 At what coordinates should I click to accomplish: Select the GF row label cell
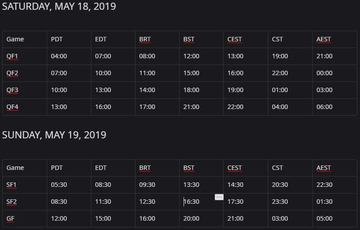click(25, 219)
